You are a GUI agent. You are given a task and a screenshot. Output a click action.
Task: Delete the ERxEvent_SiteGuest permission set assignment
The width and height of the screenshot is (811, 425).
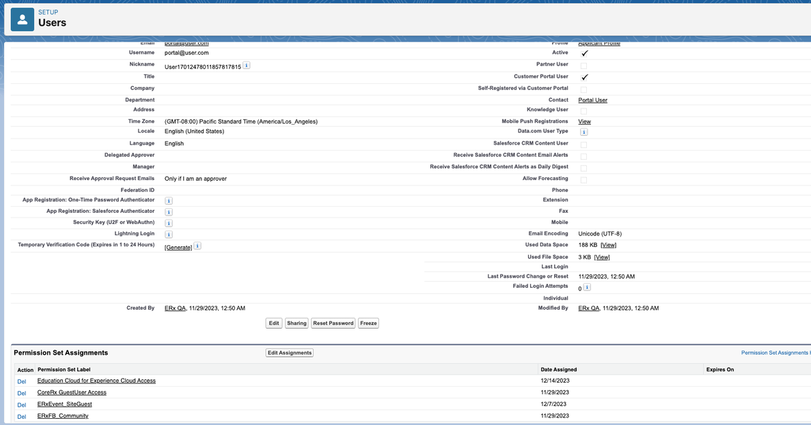click(x=22, y=405)
